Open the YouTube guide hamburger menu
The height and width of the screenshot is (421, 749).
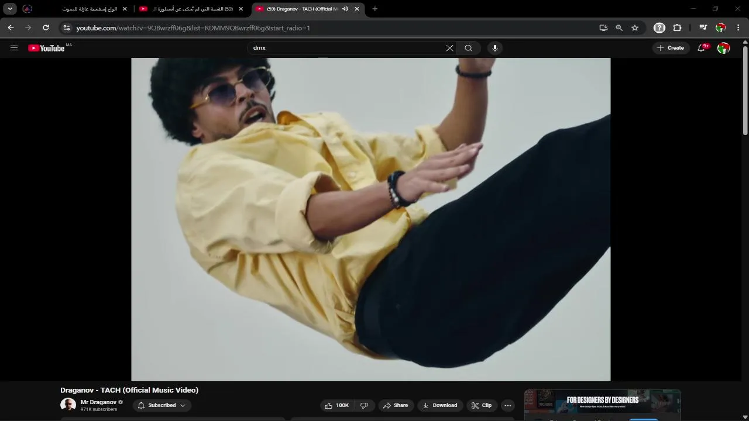tap(14, 48)
